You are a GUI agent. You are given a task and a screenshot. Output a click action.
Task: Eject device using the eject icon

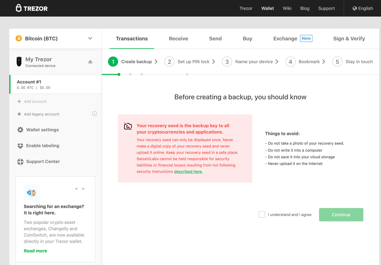coord(90,62)
